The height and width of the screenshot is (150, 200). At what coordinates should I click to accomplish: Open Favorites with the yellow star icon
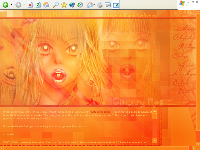64,5
